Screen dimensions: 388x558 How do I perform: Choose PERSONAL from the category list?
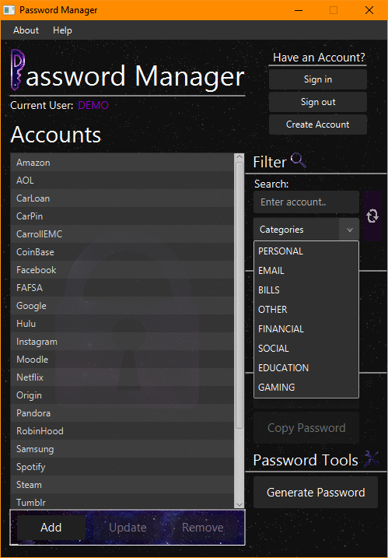(306, 251)
